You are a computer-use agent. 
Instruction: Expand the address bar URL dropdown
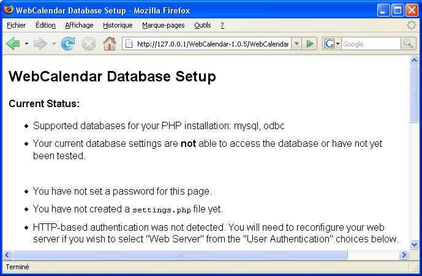tap(296, 43)
